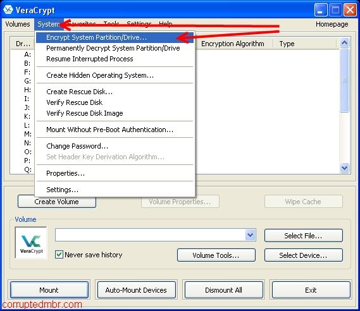Screen dimensions: 360x311
Task: Click the drive list scrollbar thumb
Action: tap(344, 80)
